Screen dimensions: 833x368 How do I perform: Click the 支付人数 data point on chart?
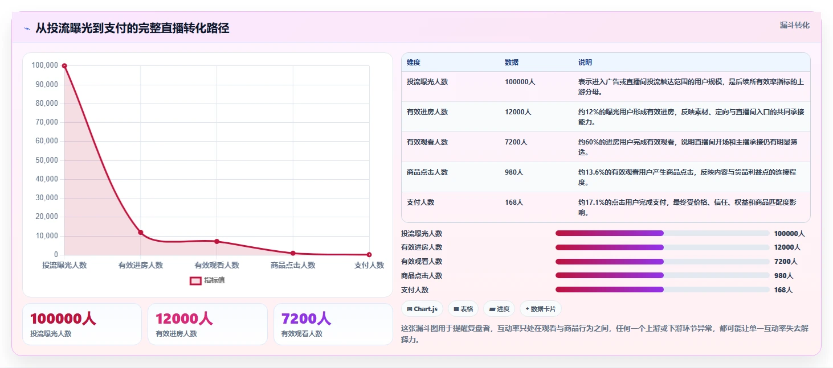[x=369, y=254]
